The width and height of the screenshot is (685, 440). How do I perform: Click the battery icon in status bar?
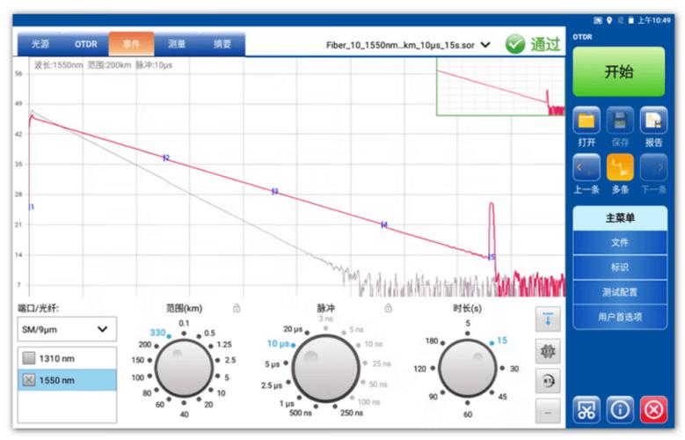[x=630, y=20]
